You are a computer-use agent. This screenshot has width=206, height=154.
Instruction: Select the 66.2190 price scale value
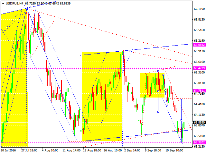click(200, 41)
